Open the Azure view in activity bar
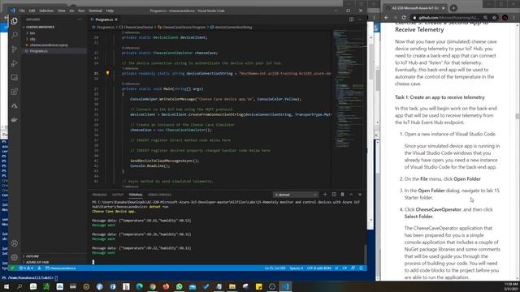520x292 pixels. [x=15, y=106]
